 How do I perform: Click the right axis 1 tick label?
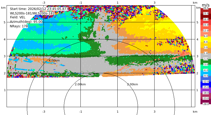pos(197,90)
